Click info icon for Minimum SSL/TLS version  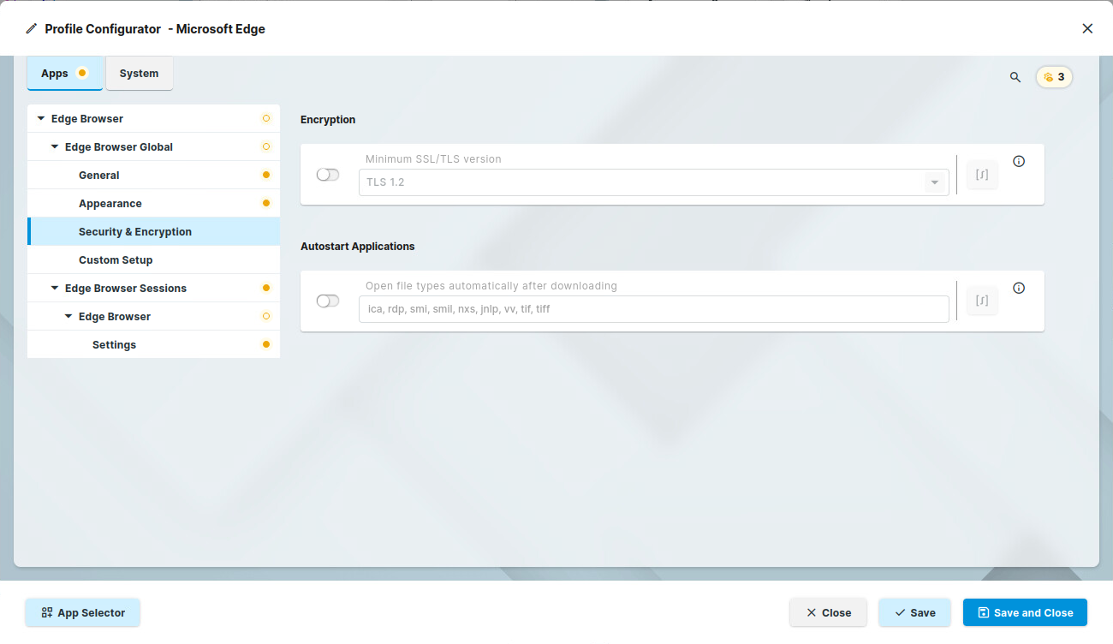point(1019,161)
